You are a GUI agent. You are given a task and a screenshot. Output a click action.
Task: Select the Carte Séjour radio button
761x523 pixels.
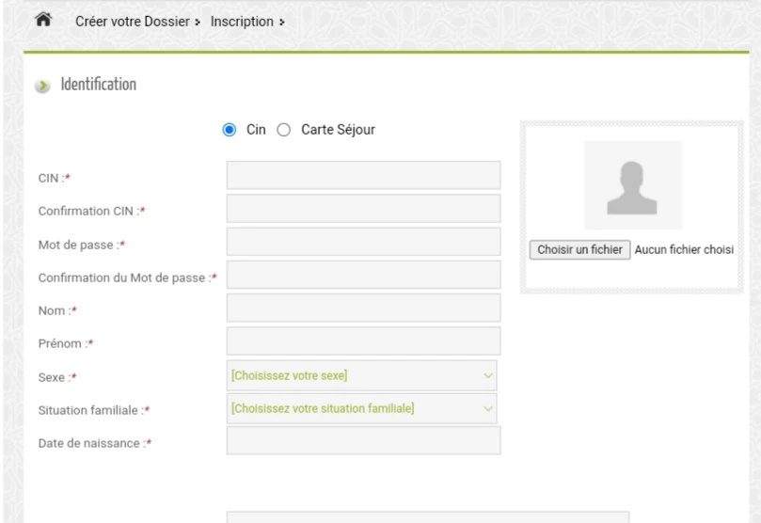pos(284,131)
